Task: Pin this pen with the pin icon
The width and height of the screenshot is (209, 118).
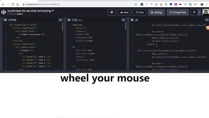Action: coord(194,12)
